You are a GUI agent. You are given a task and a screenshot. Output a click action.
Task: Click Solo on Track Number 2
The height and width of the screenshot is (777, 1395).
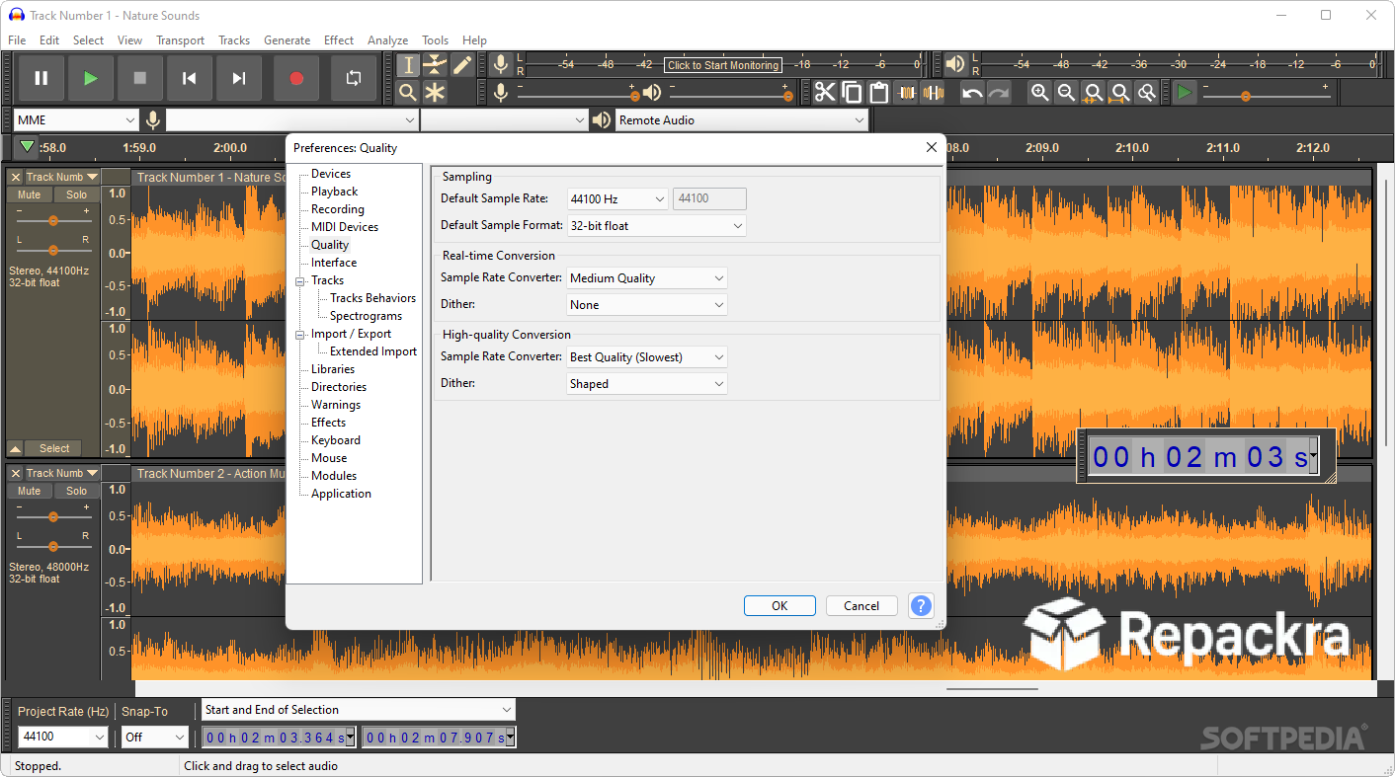click(x=77, y=491)
